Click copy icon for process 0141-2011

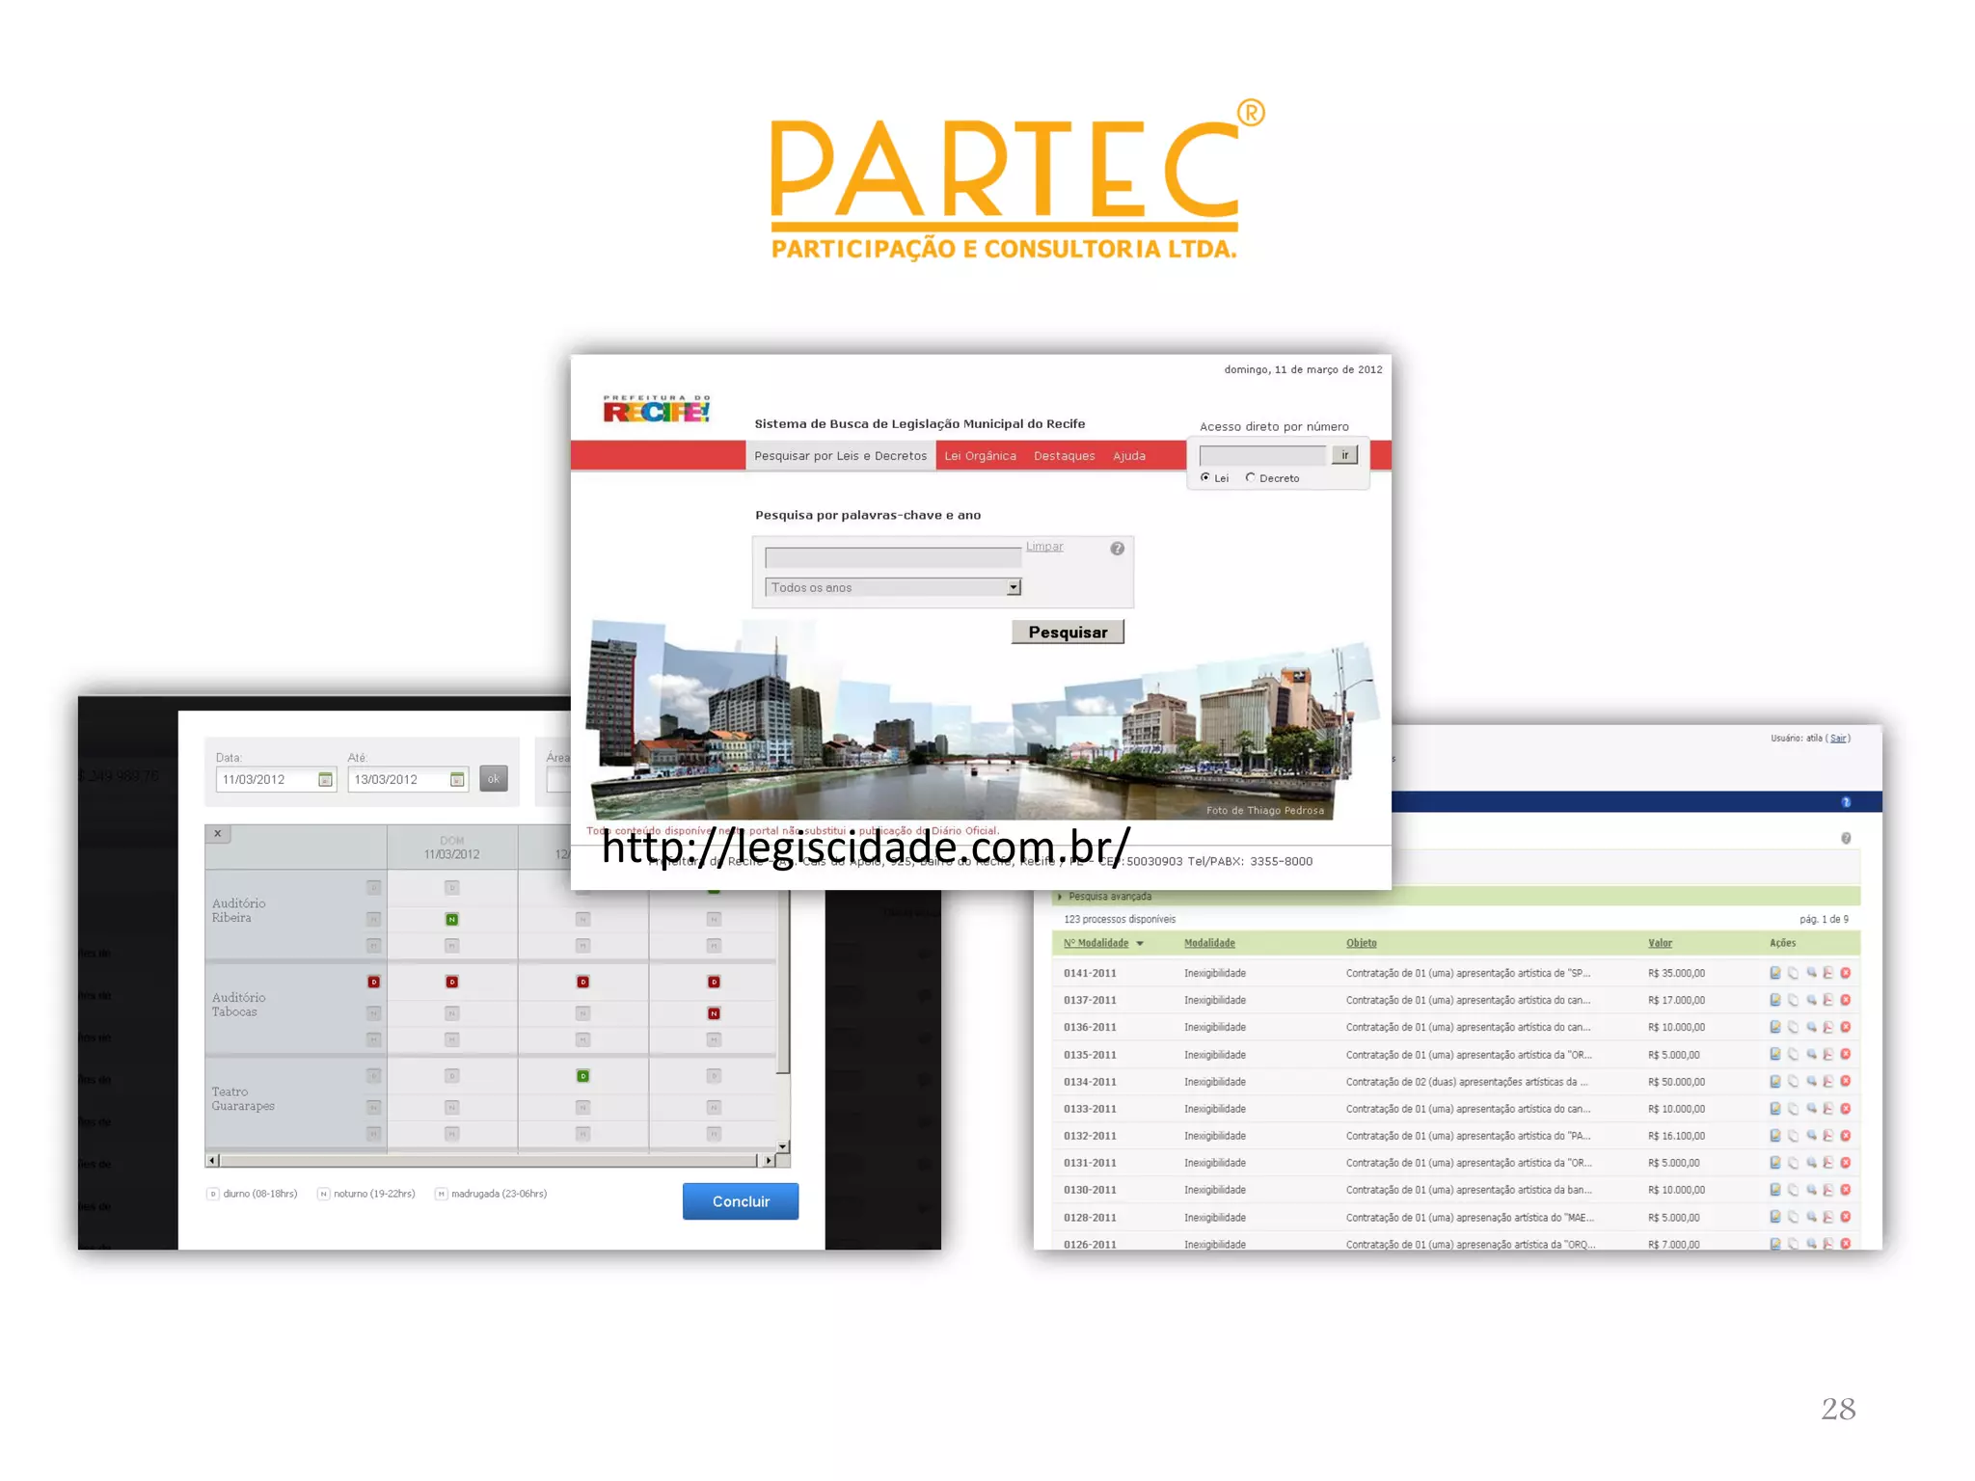(1793, 973)
